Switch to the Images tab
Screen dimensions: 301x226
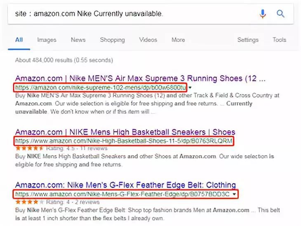point(47,40)
